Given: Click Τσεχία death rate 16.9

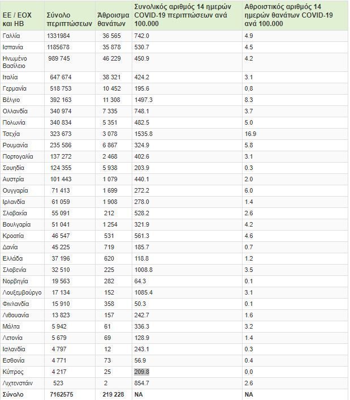Looking at the screenshot, I should click(250, 134).
